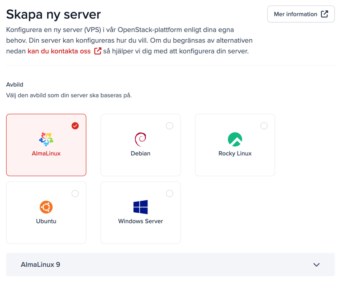
Task: Choose the Windows Server radio button
Action: tap(169, 194)
